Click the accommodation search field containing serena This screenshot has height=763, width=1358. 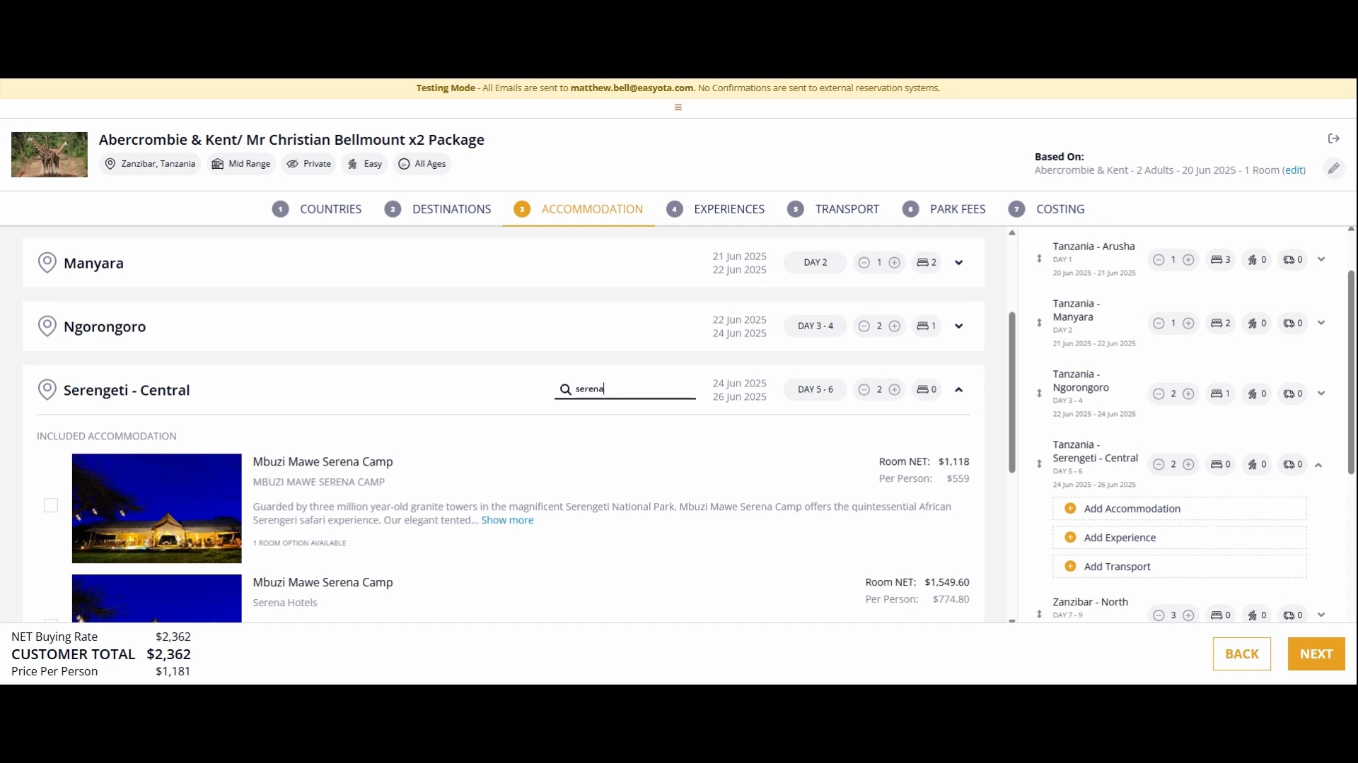click(625, 389)
